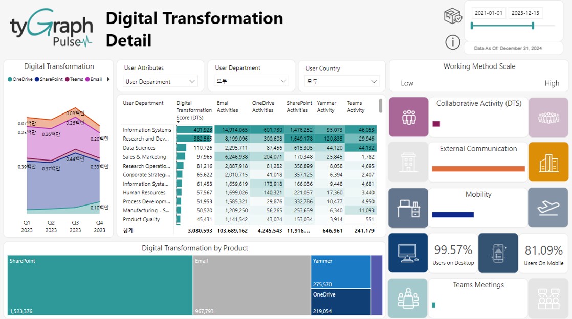The width and height of the screenshot is (572, 319).
Task: Expand legend with the right arrow
Action: click(x=108, y=79)
